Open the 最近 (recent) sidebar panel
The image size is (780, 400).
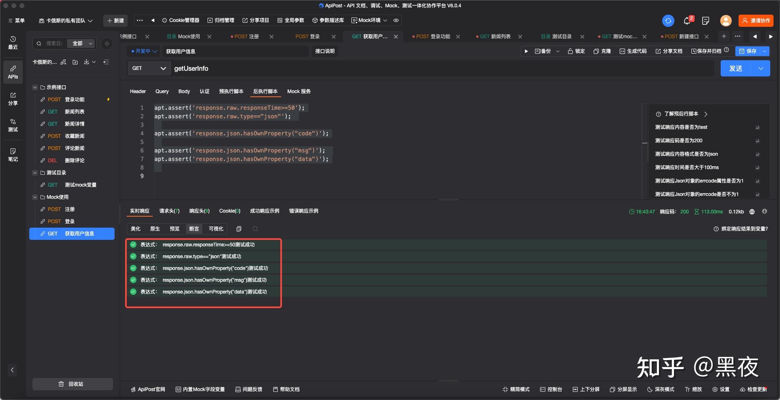coord(13,43)
